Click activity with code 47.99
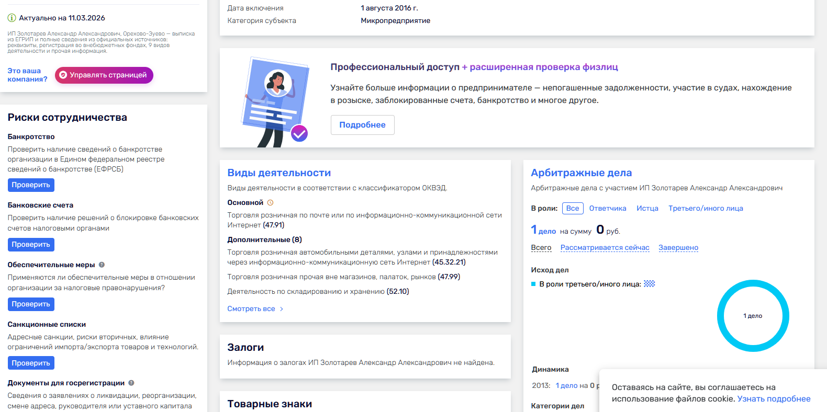 (x=343, y=277)
